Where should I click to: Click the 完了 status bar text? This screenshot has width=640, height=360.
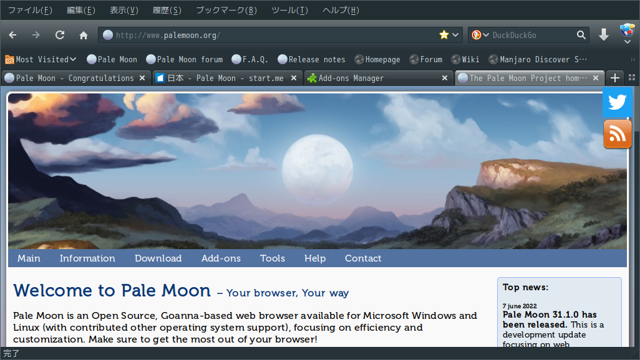(x=11, y=354)
